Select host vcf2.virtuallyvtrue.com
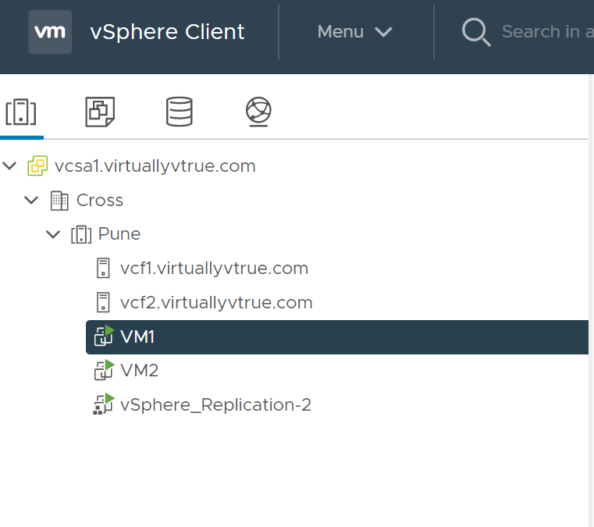This screenshot has width=594, height=527. pos(216,303)
